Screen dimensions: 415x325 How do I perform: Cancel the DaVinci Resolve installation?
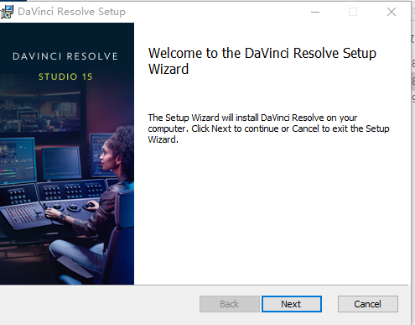coord(368,304)
